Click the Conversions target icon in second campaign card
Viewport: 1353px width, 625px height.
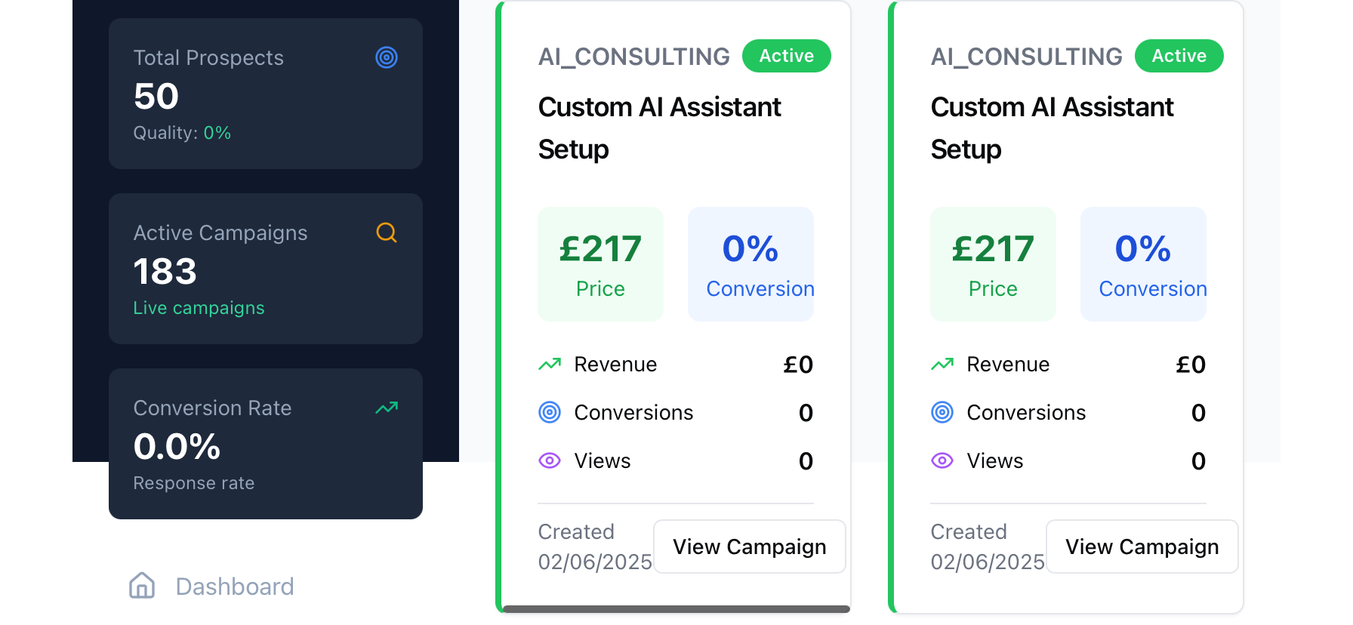tap(942, 412)
